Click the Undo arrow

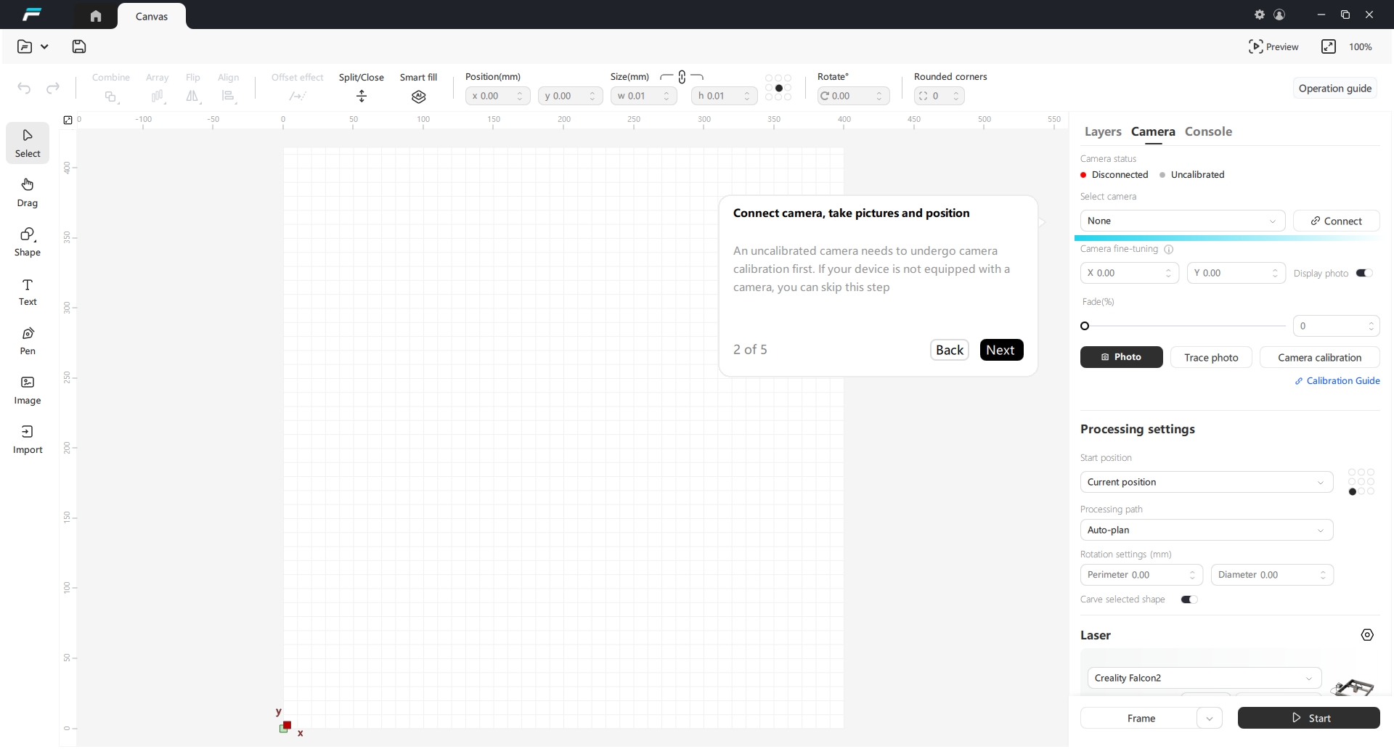(x=23, y=89)
